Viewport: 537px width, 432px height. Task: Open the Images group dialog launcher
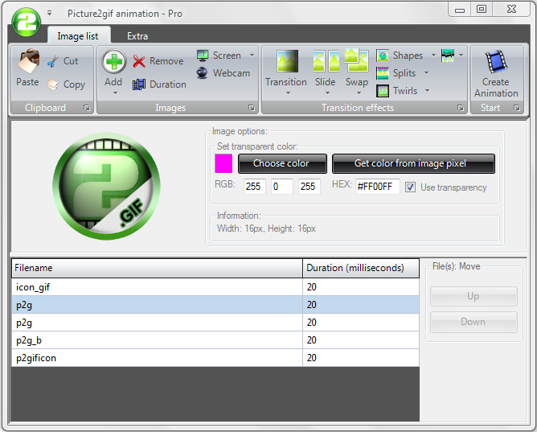pyautogui.click(x=252, y=108)
